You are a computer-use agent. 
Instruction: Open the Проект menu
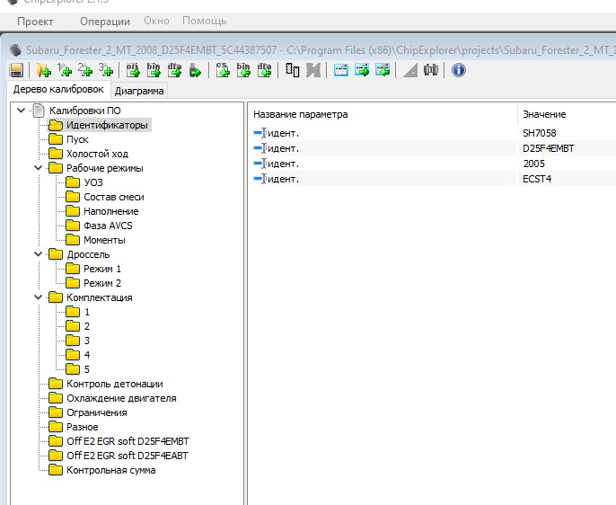point(35,21)
